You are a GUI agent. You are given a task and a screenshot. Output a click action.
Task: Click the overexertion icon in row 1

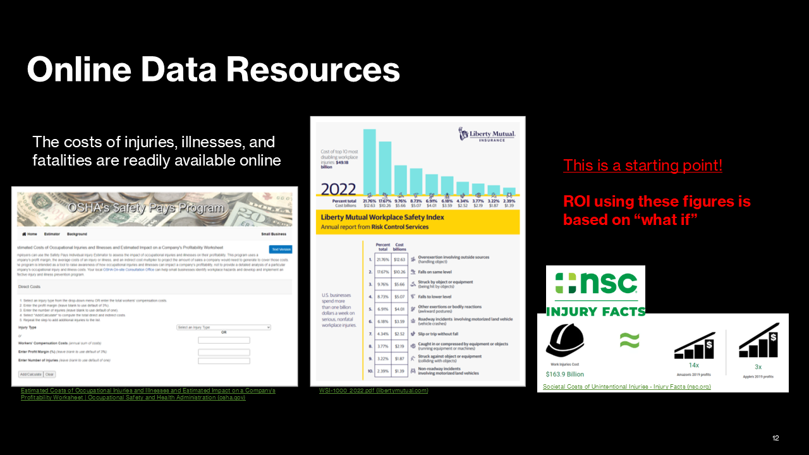pos(413,259)
